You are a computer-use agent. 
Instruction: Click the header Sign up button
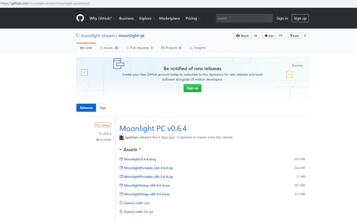[300, 18]
